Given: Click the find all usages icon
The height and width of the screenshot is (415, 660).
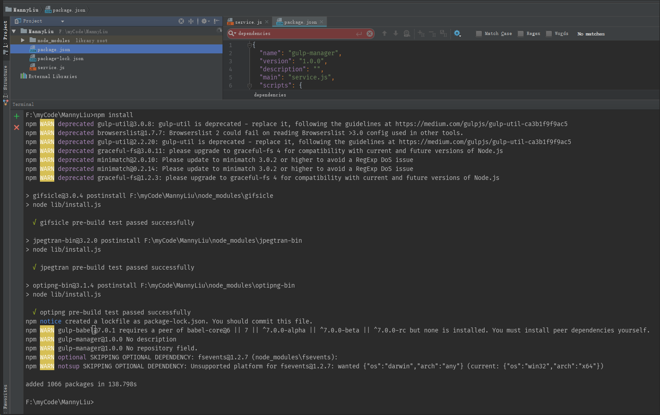Looking at the screenshot, I should pos(407,33).
